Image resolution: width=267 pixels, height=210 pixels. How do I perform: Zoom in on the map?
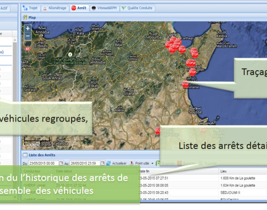pyautogui.click(x=28, y=28)
